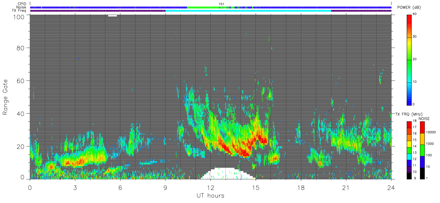Click the NOISE colorbar scale
440x203 pixels.
422,150
